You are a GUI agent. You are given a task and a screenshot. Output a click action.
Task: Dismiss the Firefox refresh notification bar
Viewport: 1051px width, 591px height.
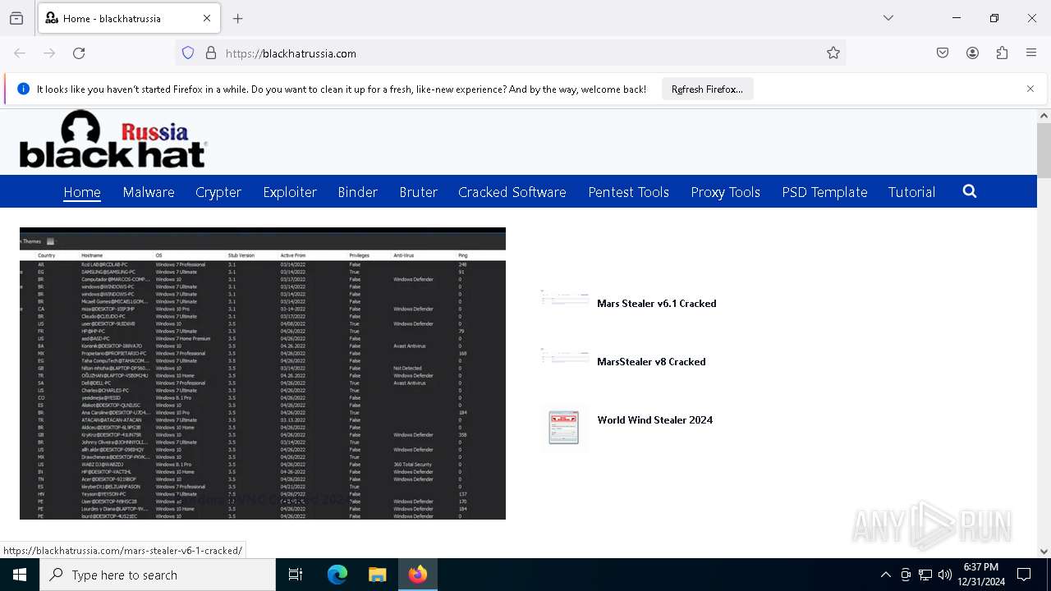pyautogui.click(x=1030, y=89)
